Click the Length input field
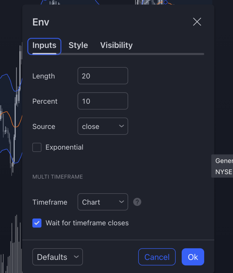Viewport: 233px width, 273px height. tap(103, 76)
